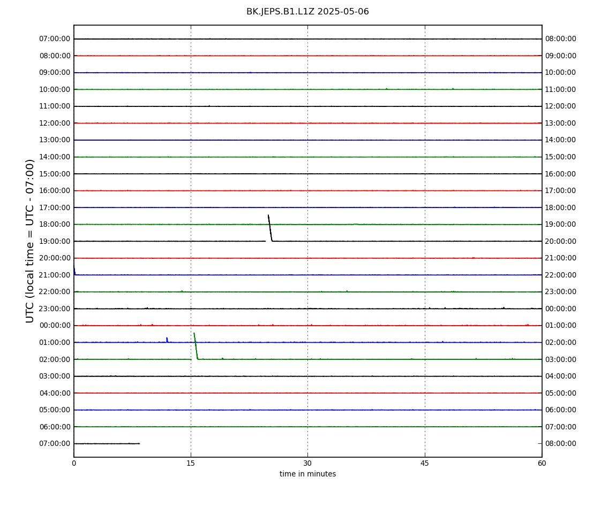Viewport: 616px width, 508px height.
Task: Click left-axis time label 17:00:00
Action: tap(55, 207)
